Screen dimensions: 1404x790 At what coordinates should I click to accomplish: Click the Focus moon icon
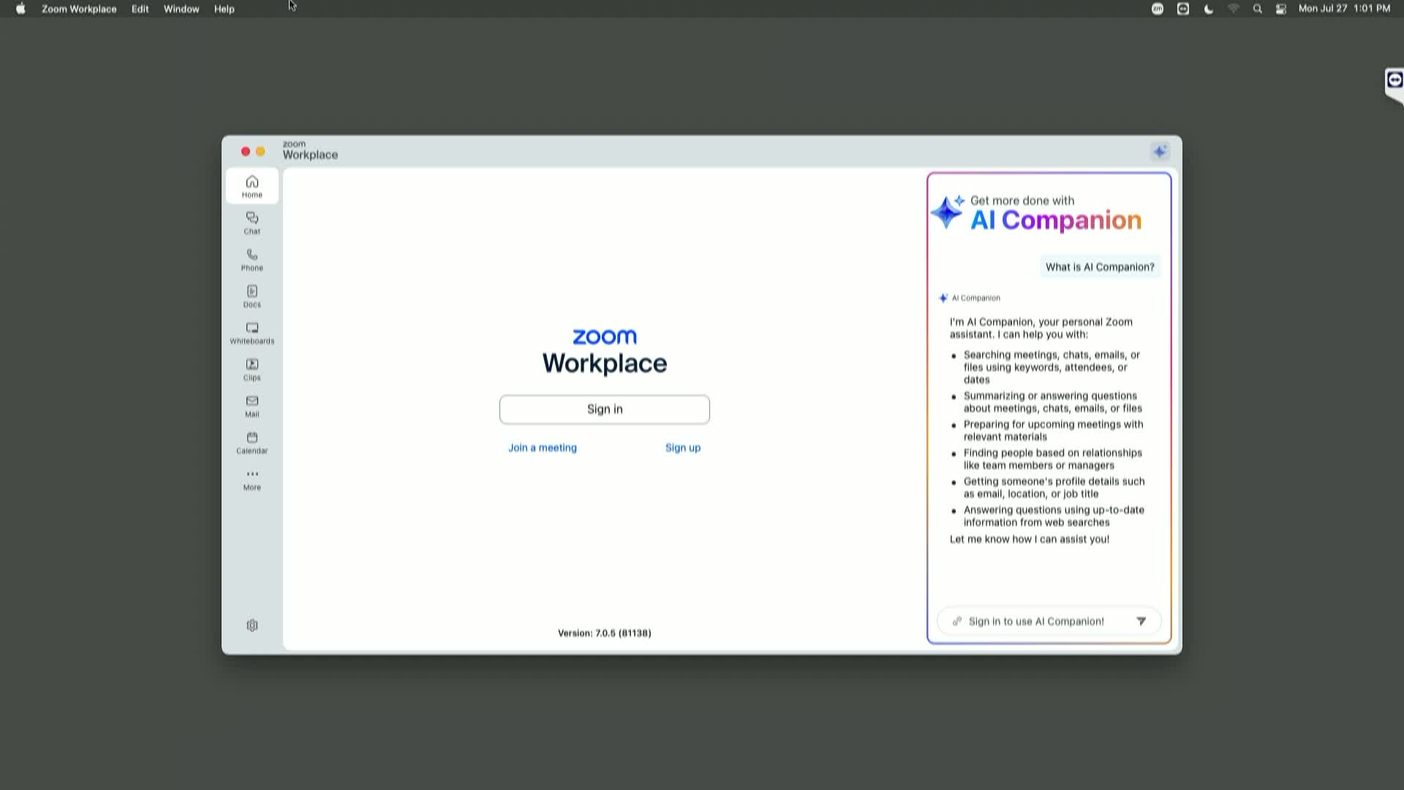(x=1209, y=9)
